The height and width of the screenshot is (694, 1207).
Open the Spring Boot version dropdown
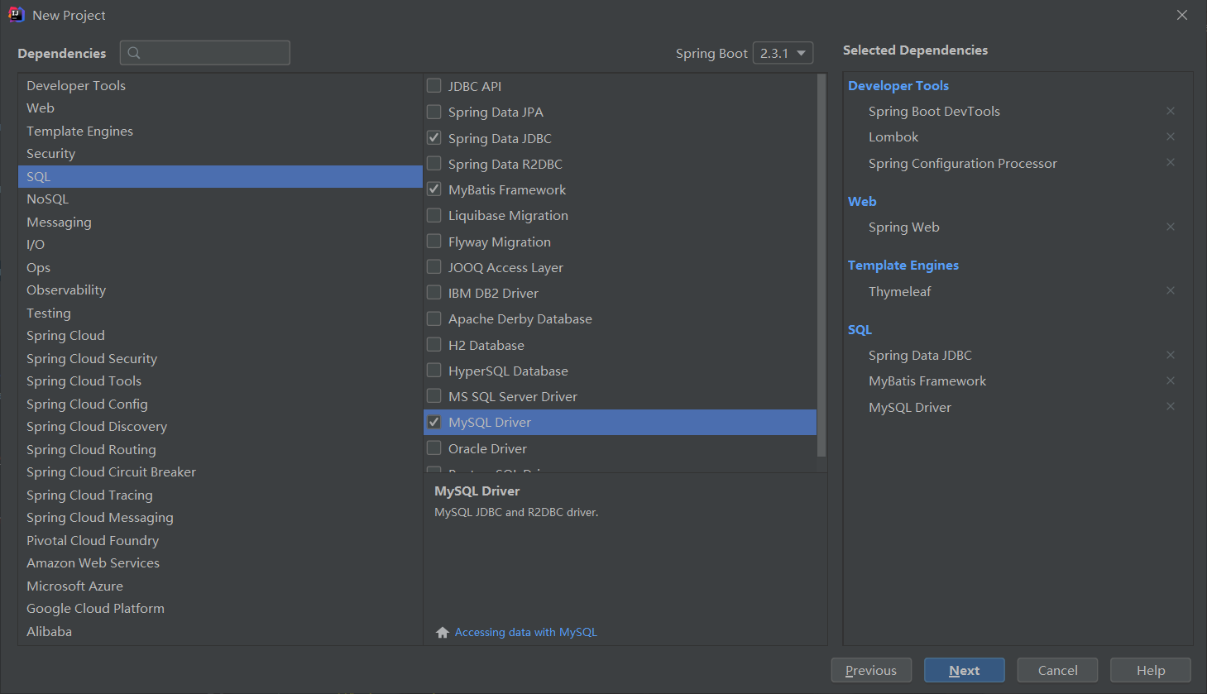(x=783, y=53)
